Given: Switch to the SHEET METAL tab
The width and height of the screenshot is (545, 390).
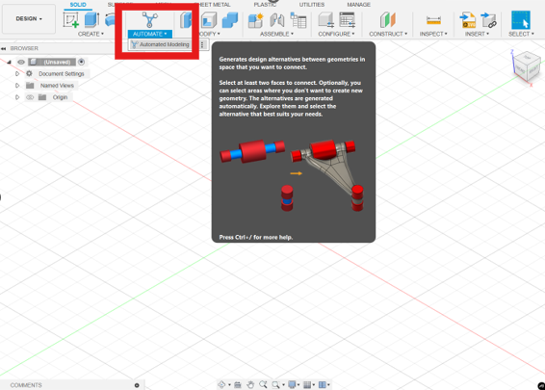Looking at the screenshot, I should coord(212,5).
